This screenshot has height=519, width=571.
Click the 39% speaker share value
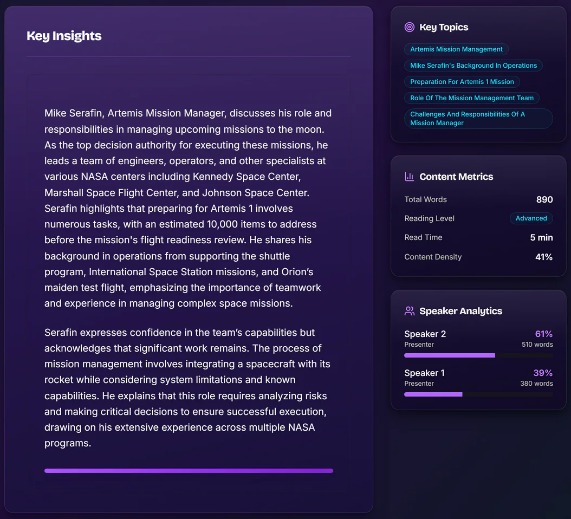point(543,373)
